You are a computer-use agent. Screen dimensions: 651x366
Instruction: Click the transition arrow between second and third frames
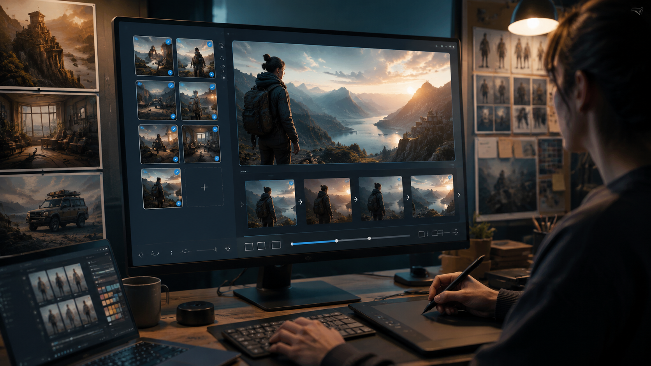point(355,199)
